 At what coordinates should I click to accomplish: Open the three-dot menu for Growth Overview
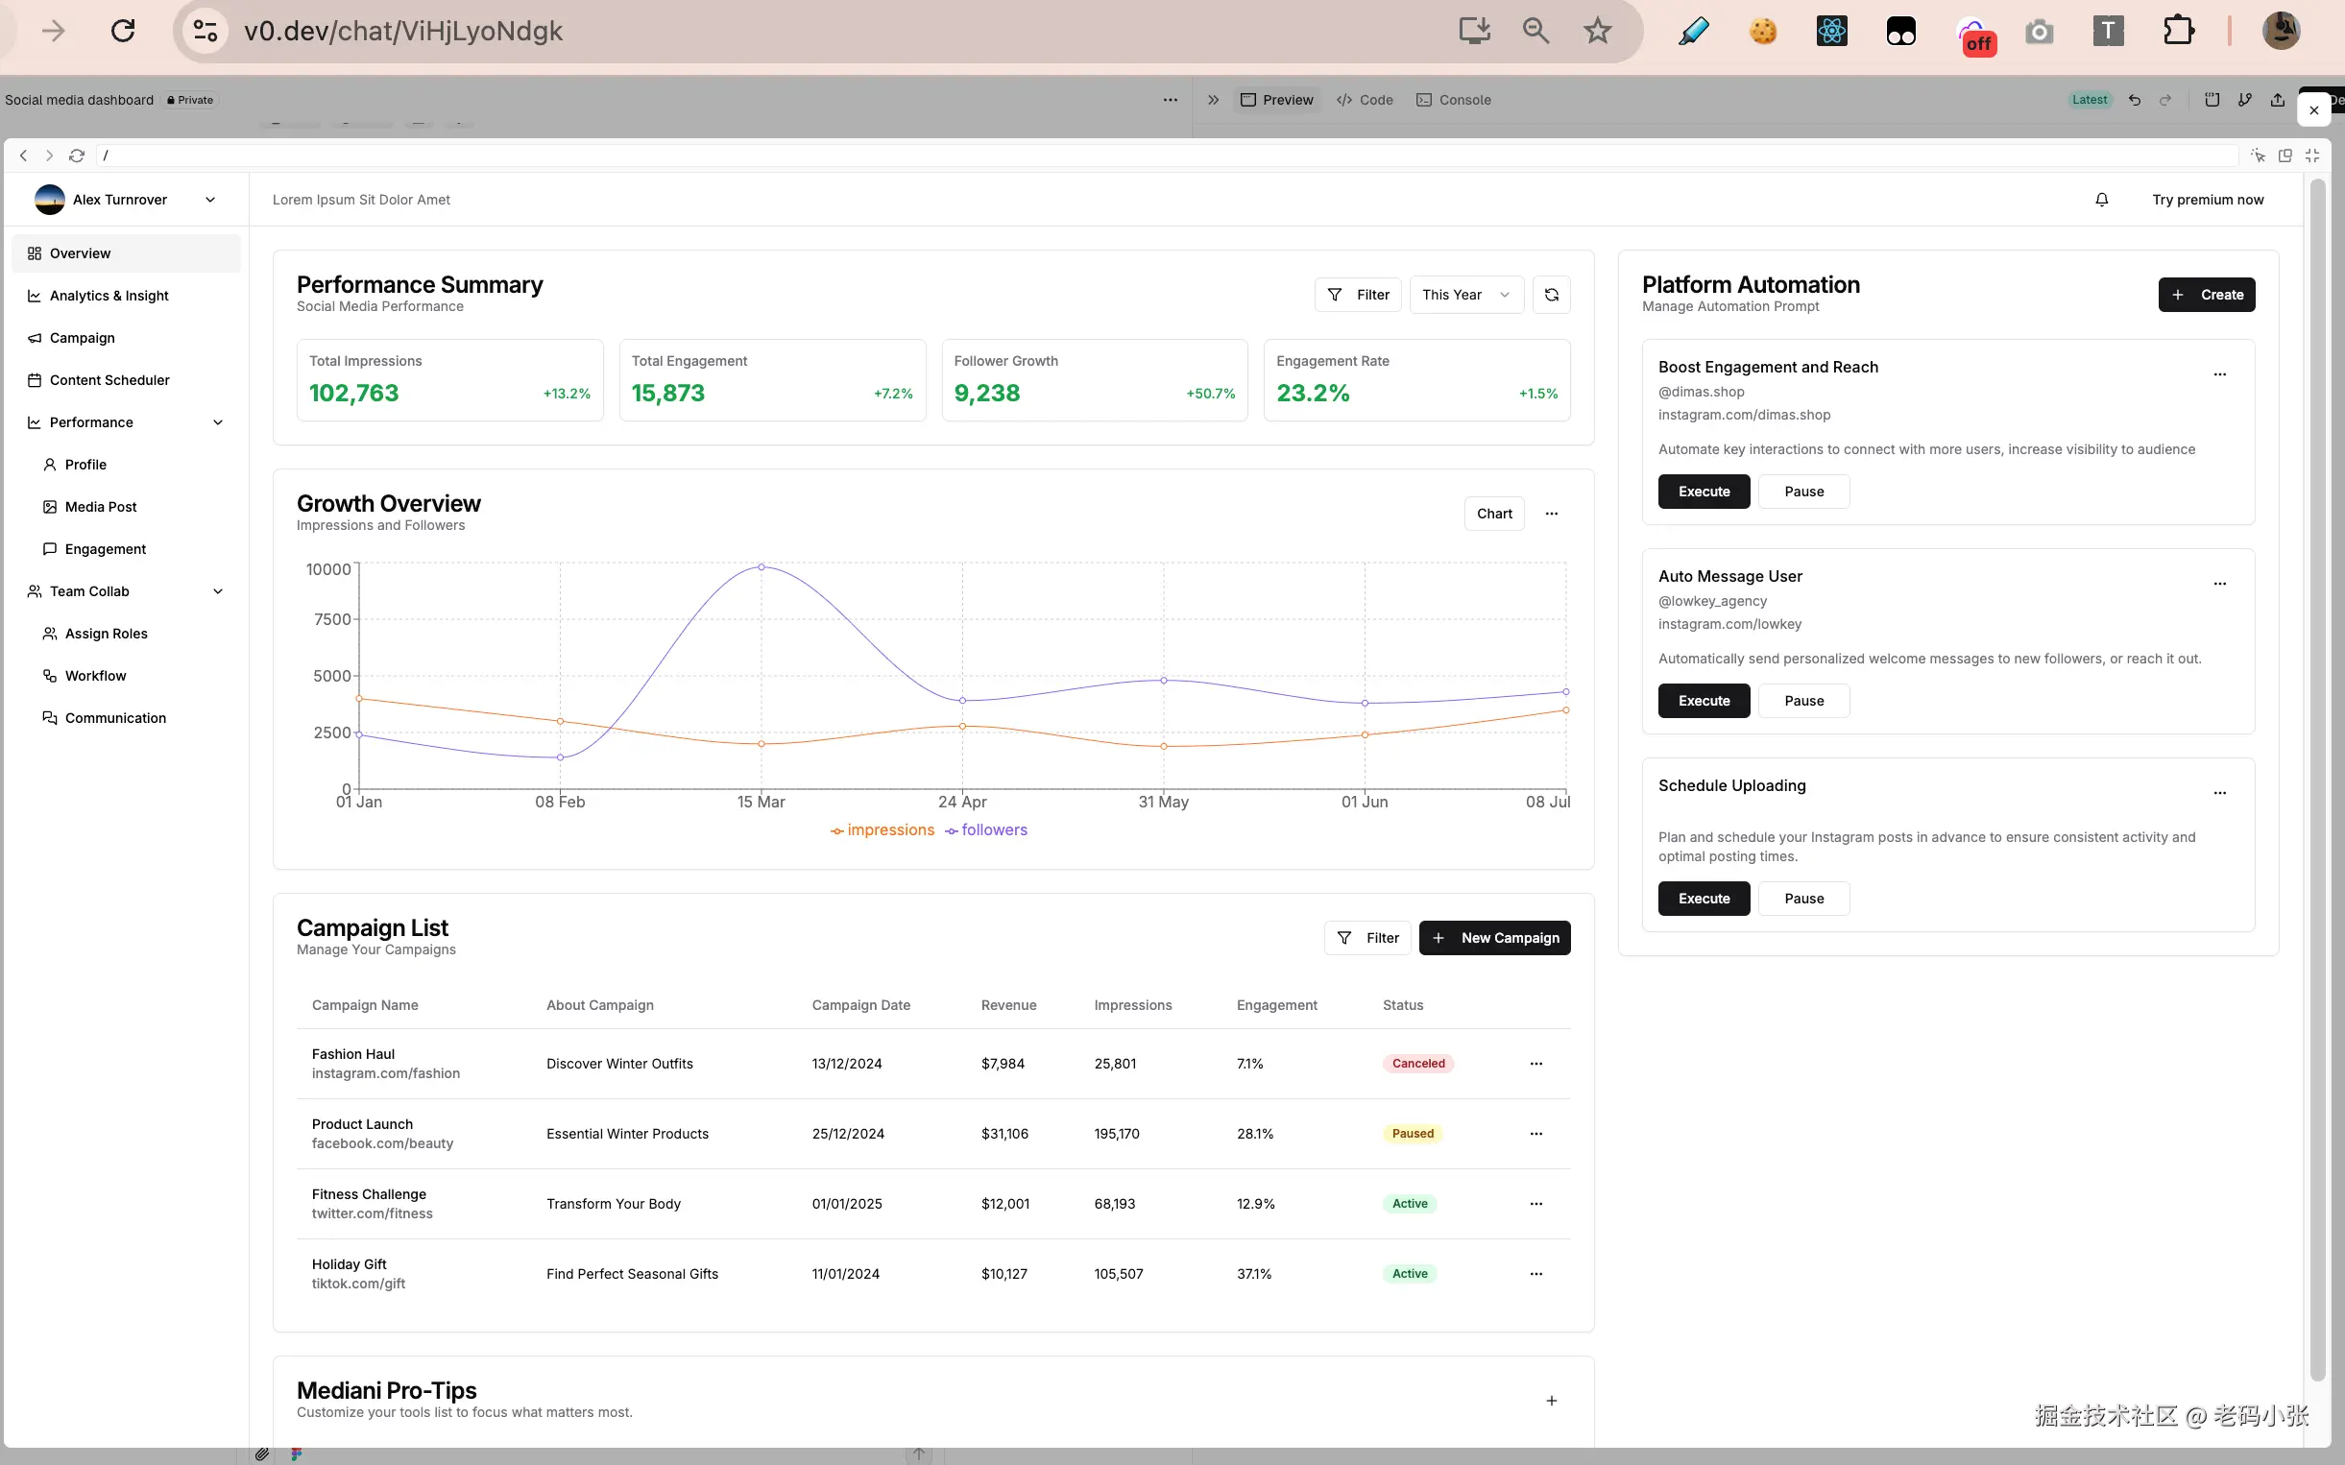point(1551,514)
